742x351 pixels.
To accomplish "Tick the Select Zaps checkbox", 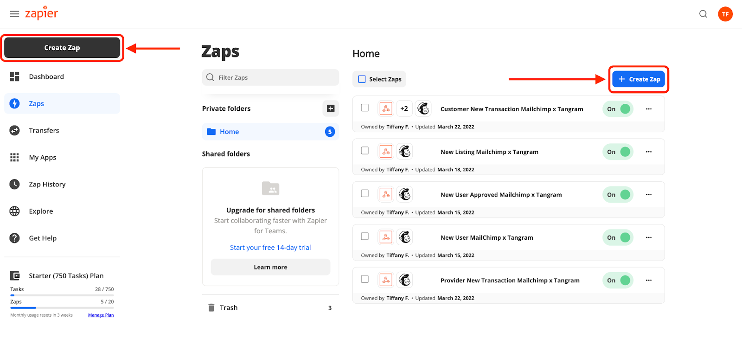I will 362,79.
